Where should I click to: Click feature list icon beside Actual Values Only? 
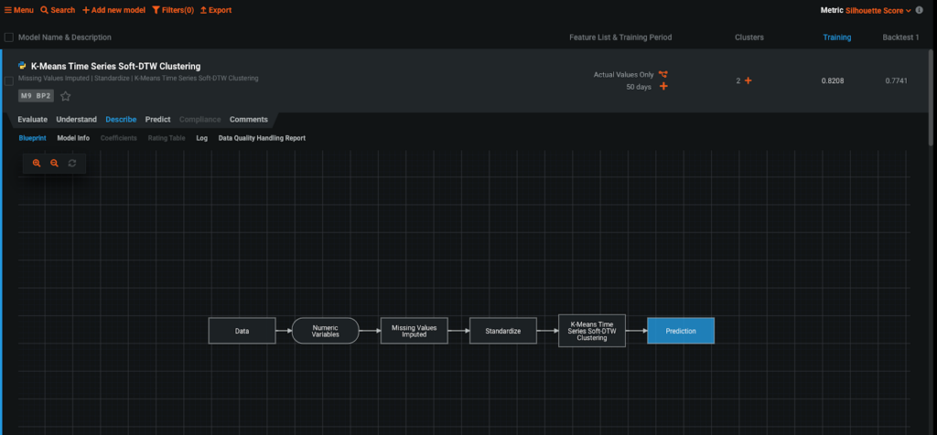point(663,75)
